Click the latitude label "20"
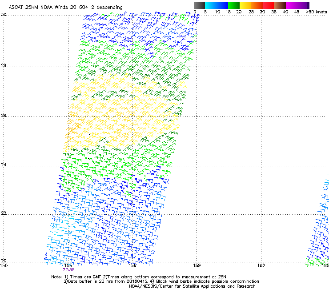329x289 pixels. point(4,261)
